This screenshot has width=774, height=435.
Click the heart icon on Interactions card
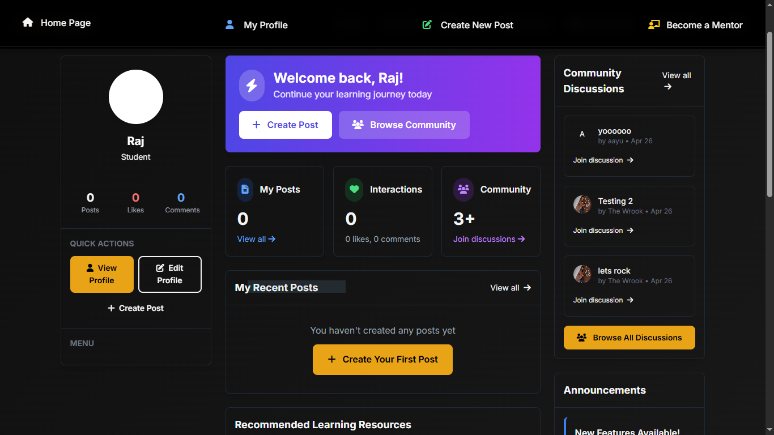pos(354,189)
